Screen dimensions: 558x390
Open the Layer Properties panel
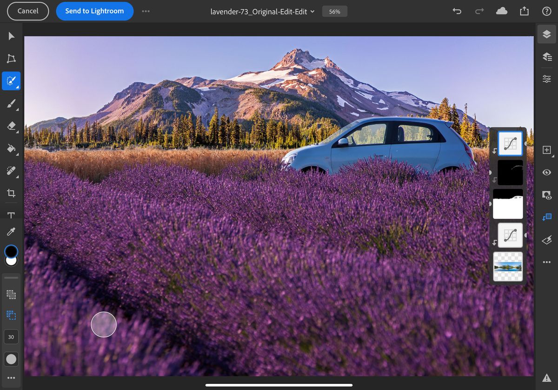[x=546, y=56]
